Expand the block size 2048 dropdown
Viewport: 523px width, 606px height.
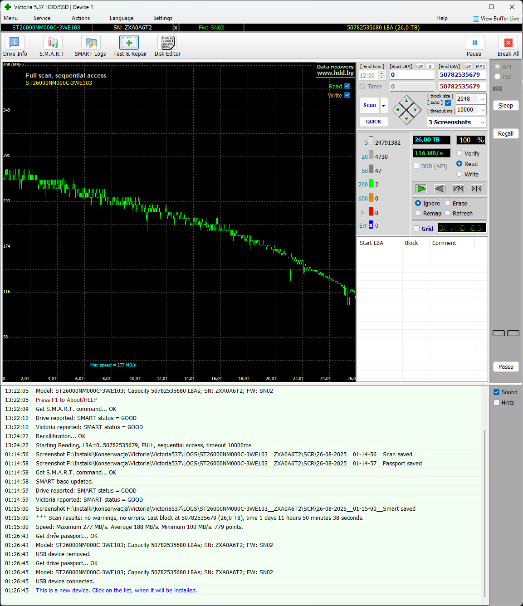482,99
